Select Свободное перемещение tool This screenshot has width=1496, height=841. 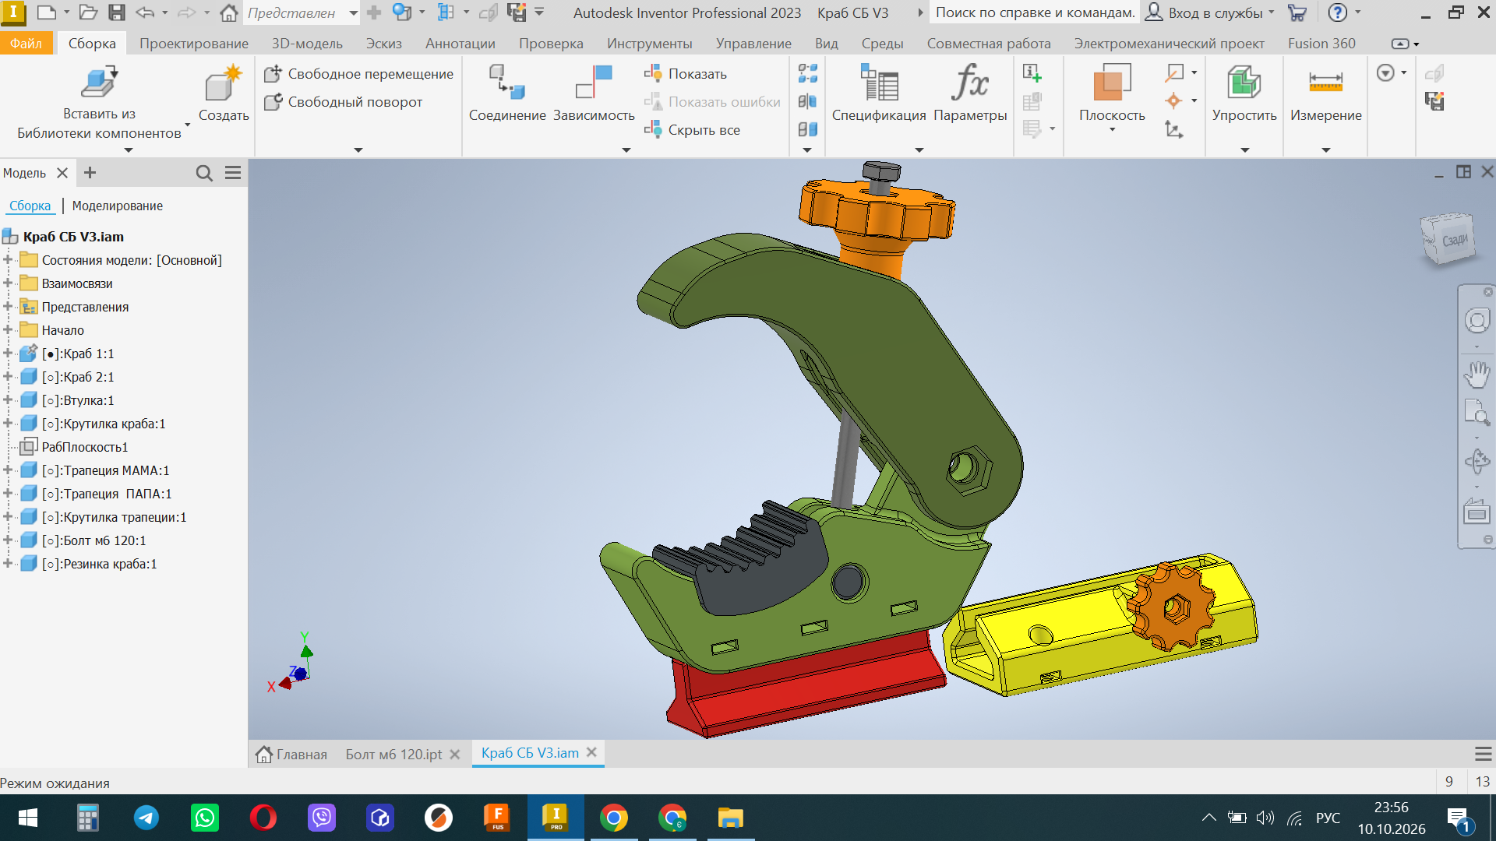358,74
